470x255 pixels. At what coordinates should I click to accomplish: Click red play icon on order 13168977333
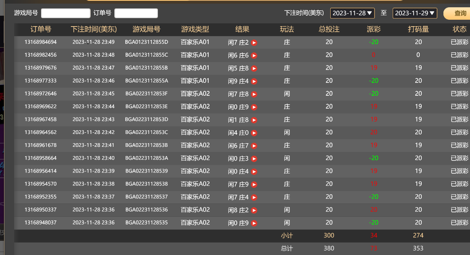[254, 81]
